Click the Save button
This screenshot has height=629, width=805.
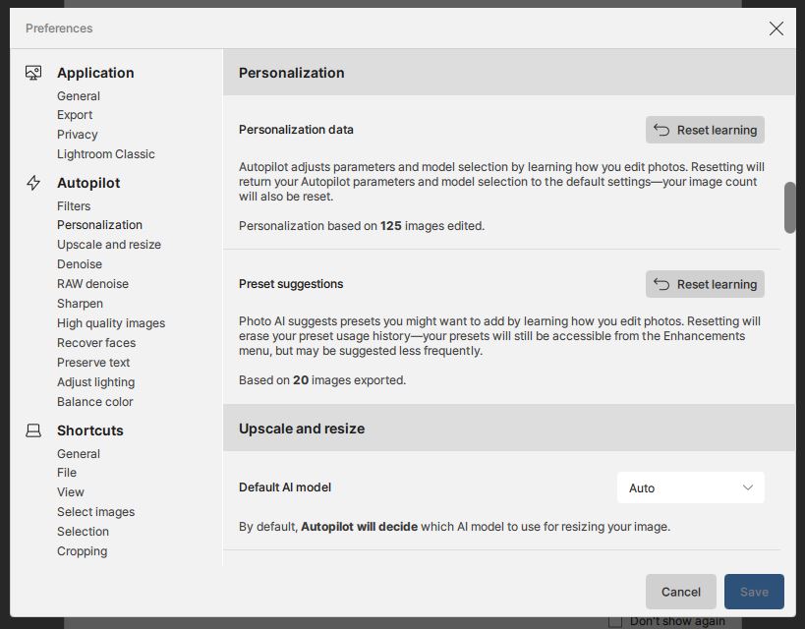(754, 592)
